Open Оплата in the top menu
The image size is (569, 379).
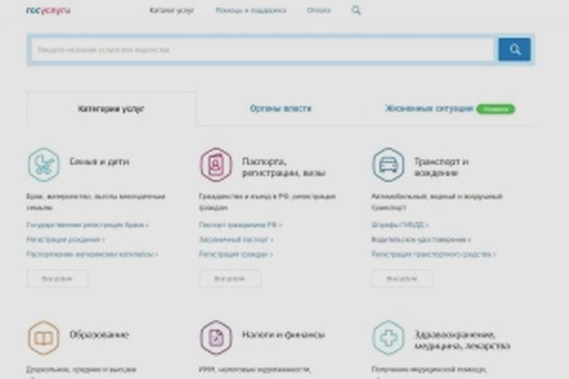point(318,11)
